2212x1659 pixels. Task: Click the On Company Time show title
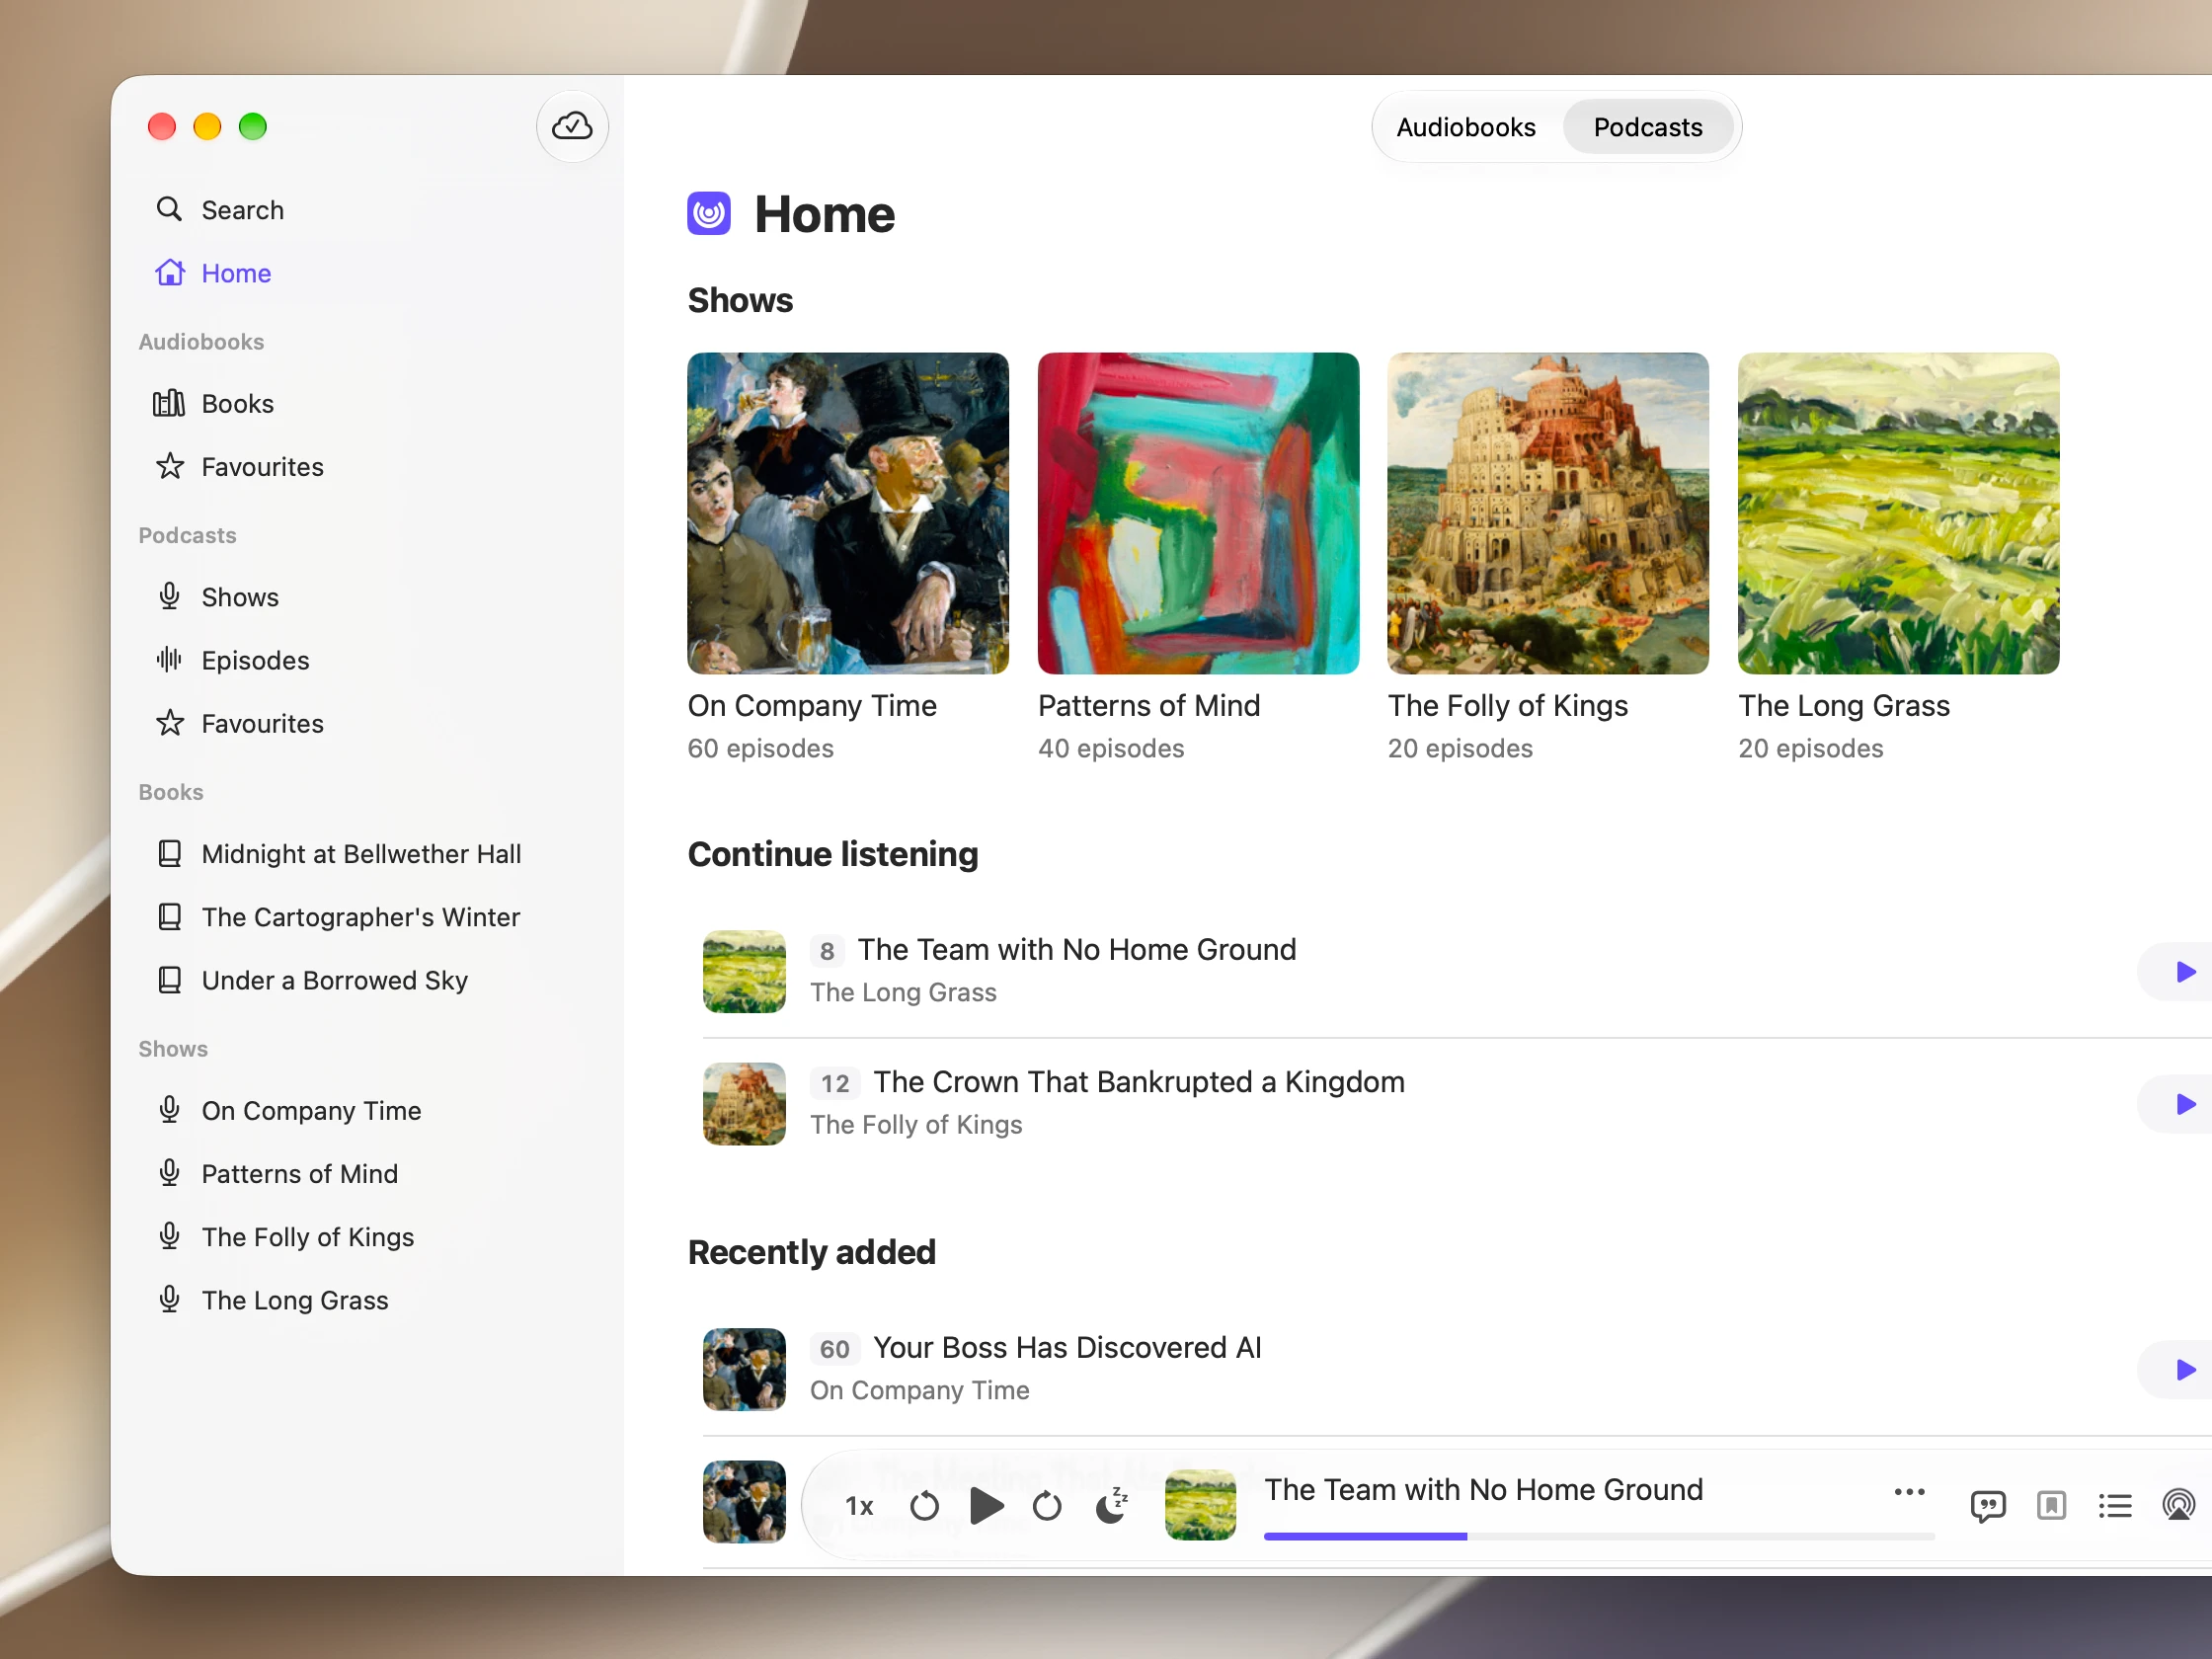pyautogui.click(x=812, y=706)
